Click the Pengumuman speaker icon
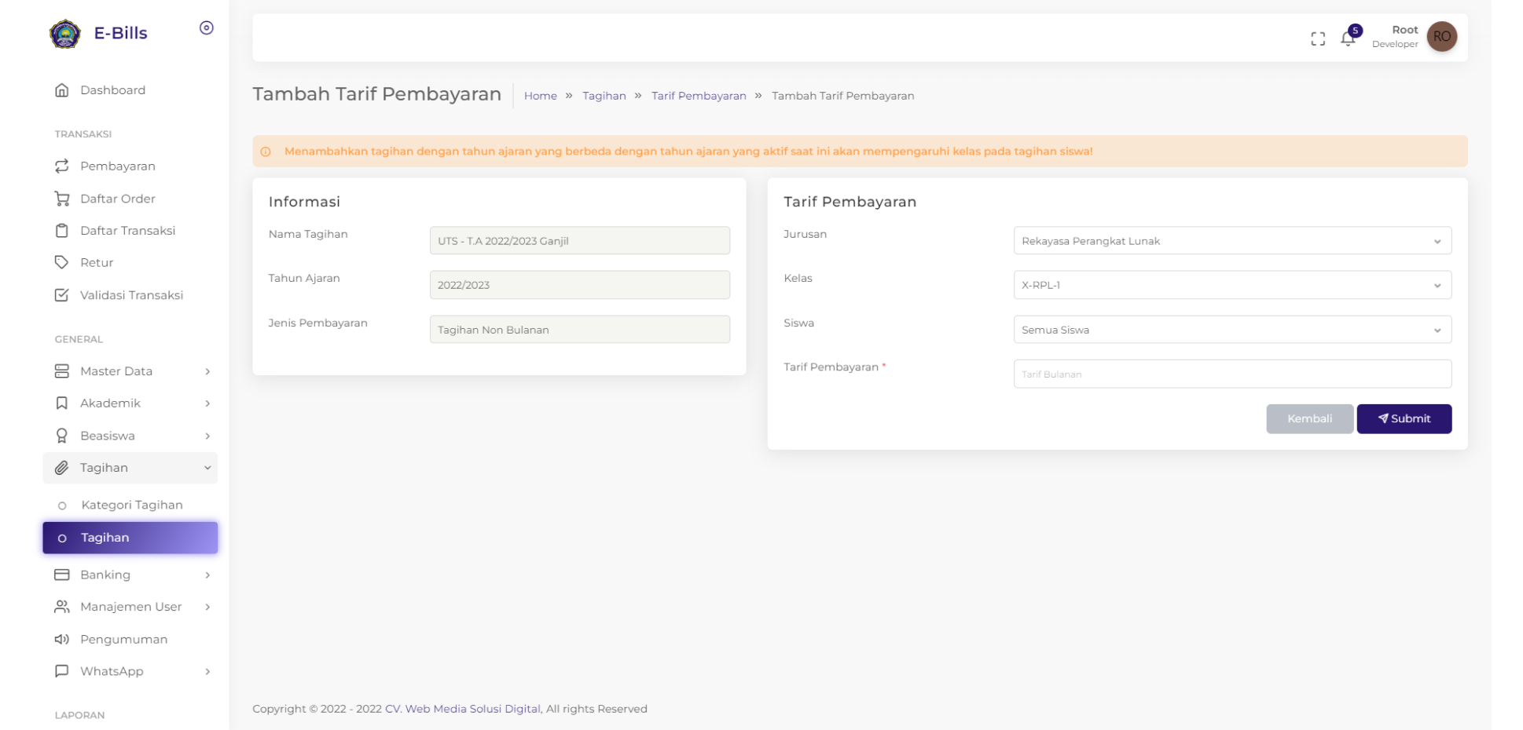 point(62,639)
